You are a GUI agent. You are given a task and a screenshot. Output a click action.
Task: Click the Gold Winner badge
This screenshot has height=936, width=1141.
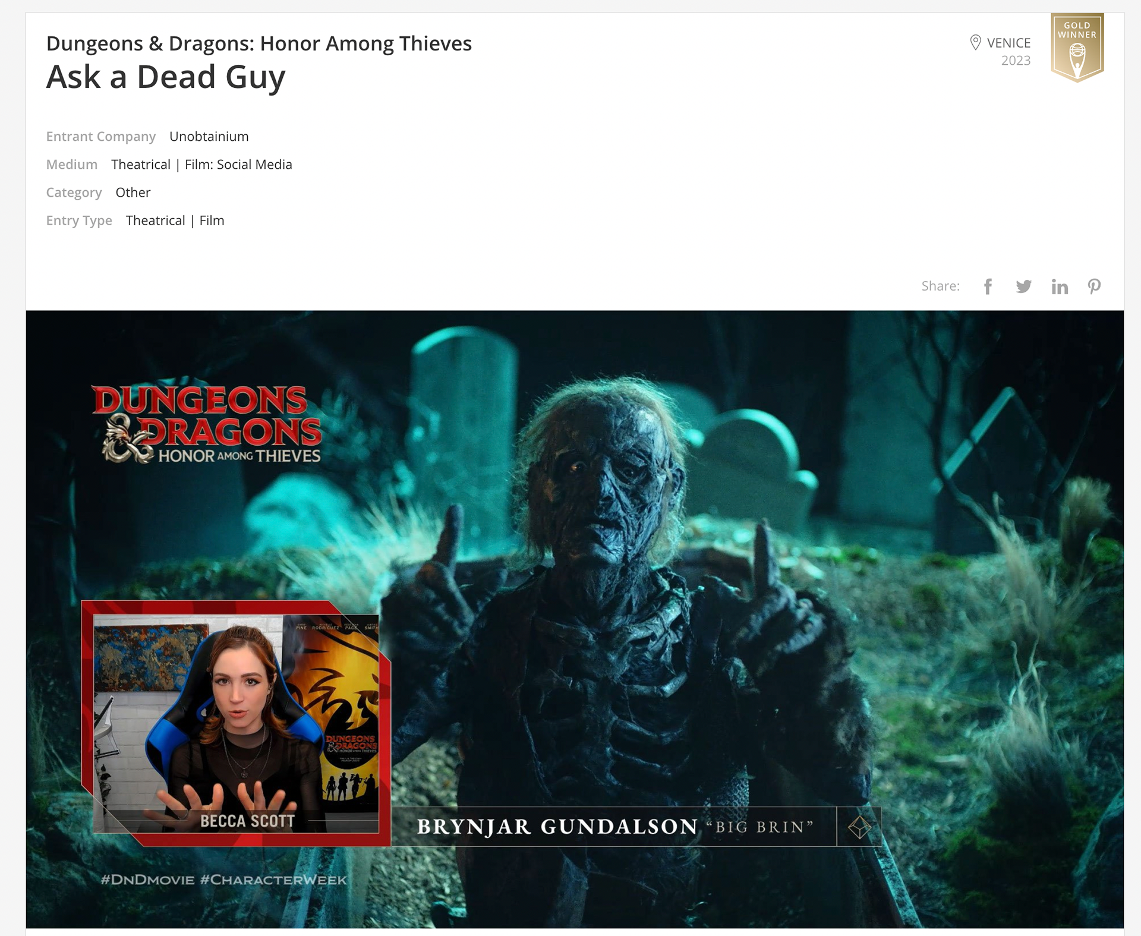click(1077, 48)
